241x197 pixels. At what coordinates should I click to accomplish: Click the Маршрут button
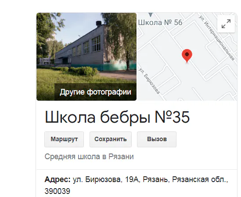click(x=64, y=139)
